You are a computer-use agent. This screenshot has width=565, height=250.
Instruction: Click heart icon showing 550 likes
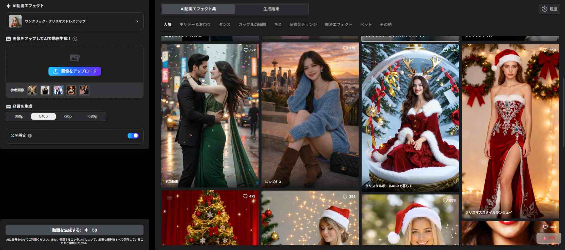tap(545, 50)
